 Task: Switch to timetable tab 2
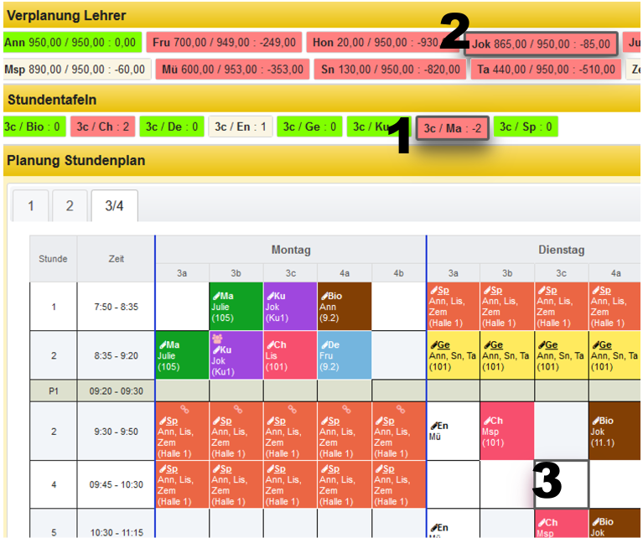click(x=70, y=205)
